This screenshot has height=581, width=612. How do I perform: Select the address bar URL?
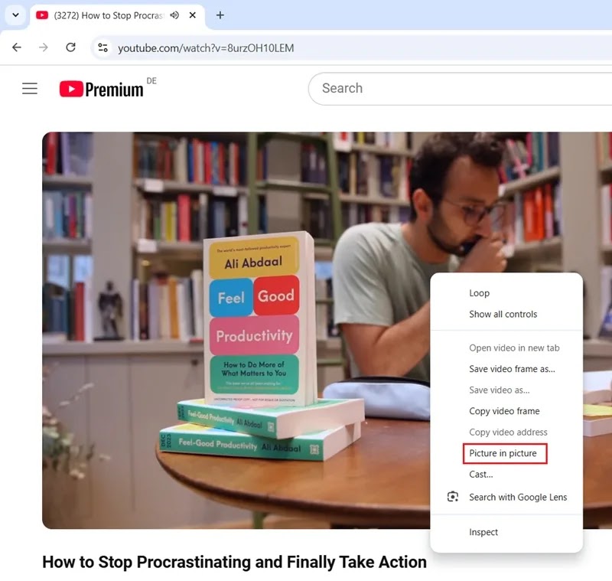206,48
